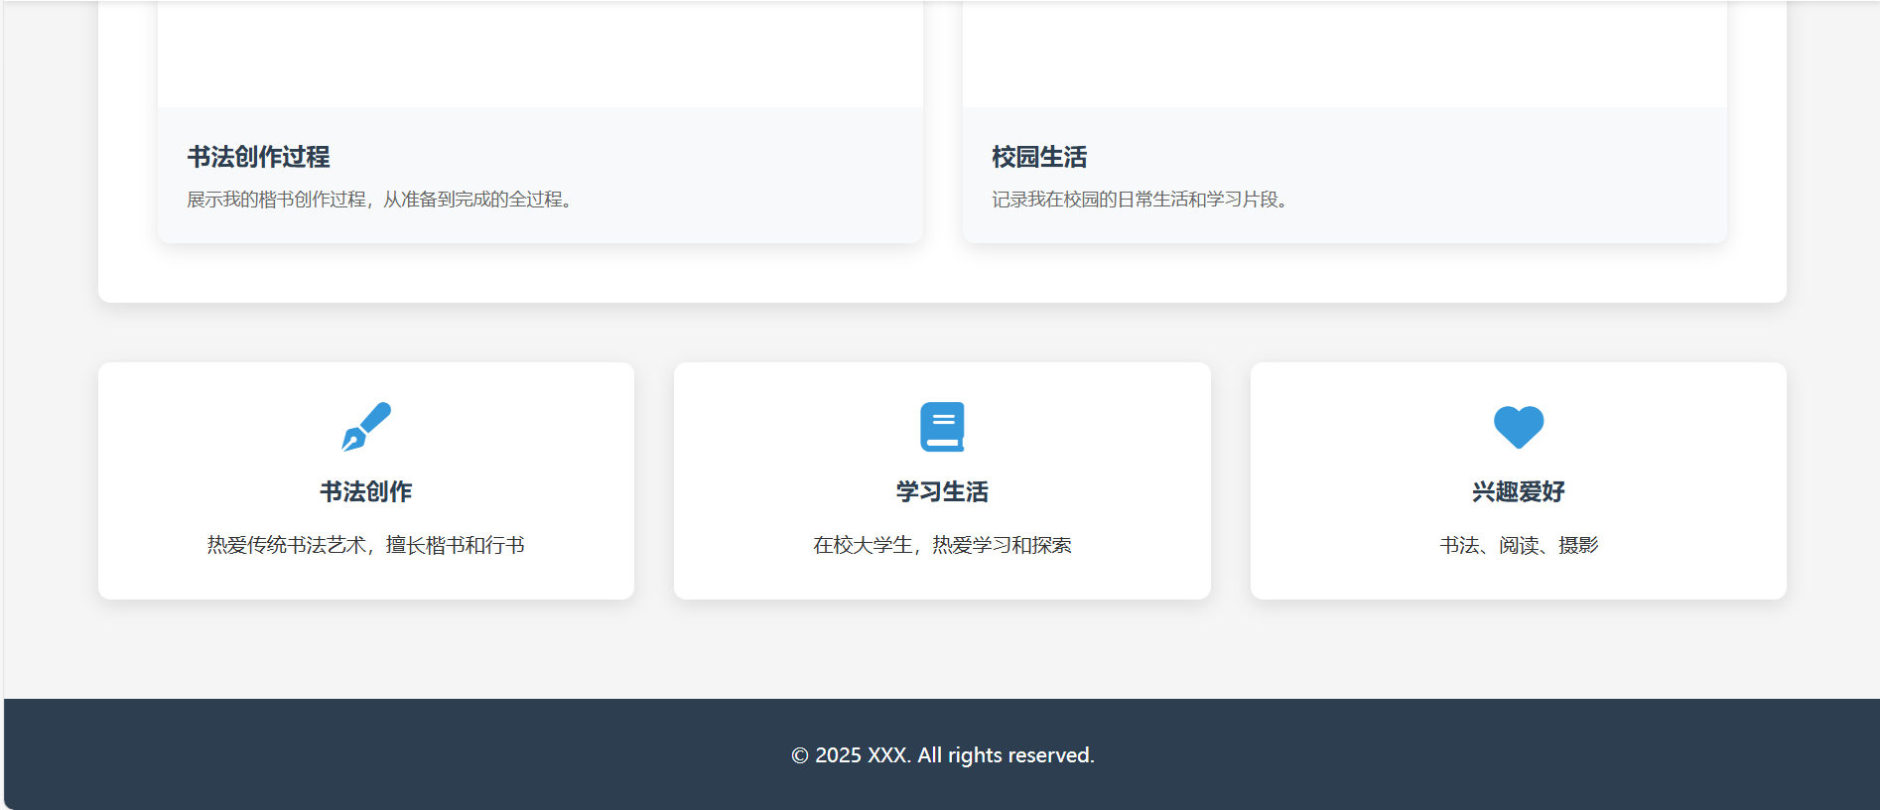Select the 学习生活 card heading
This screenshot has height=810, width=1880.
pos(941,491)
